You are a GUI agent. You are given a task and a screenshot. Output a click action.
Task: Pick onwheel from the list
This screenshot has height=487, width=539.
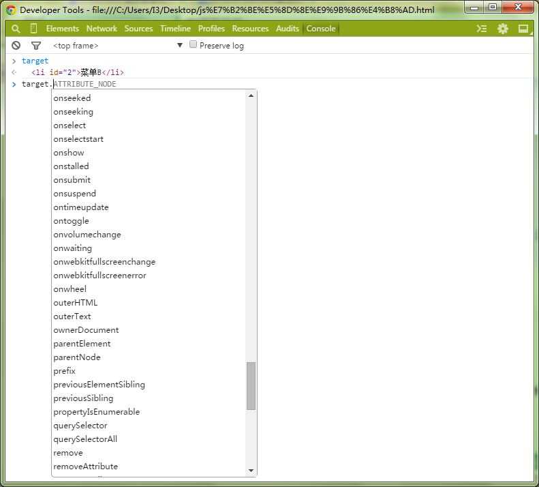[x=70, y=289]
